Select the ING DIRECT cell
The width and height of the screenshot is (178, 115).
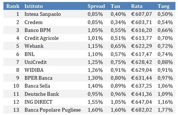tap(39, 102)
